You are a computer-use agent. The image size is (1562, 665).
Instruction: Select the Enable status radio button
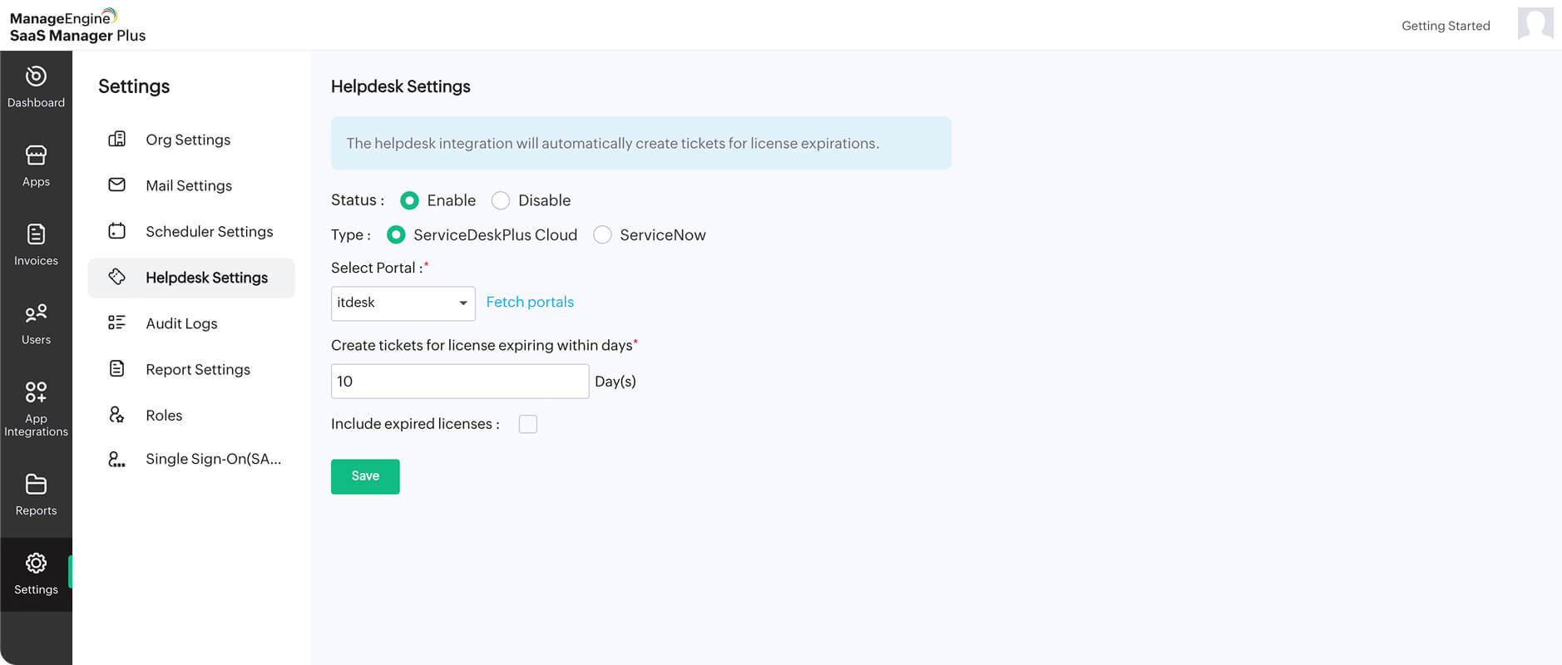(409, 200)
